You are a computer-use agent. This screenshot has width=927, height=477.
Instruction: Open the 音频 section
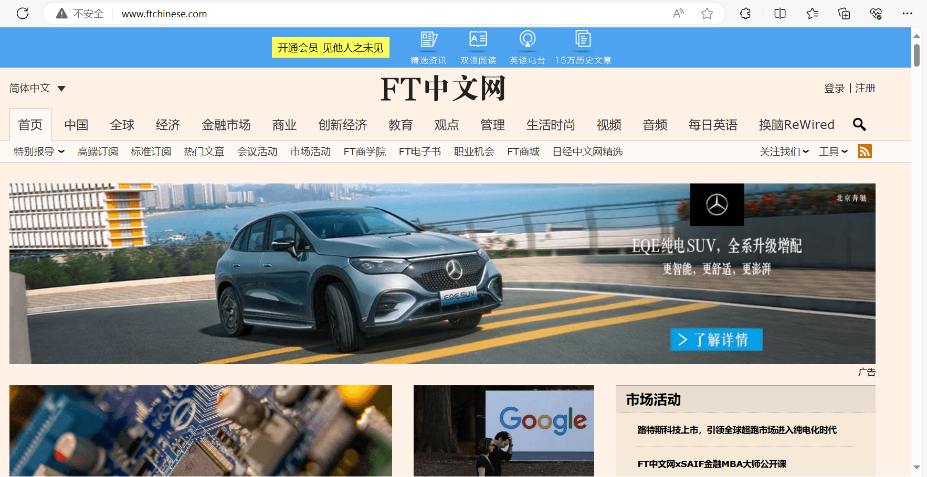click(655, 125)
